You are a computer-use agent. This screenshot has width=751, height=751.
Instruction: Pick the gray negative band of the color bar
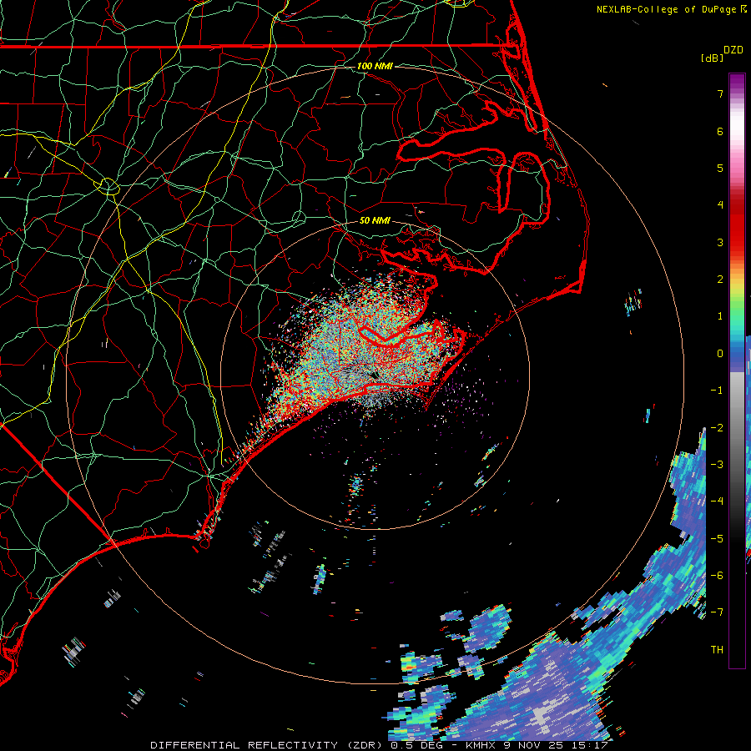click(737, 431)
